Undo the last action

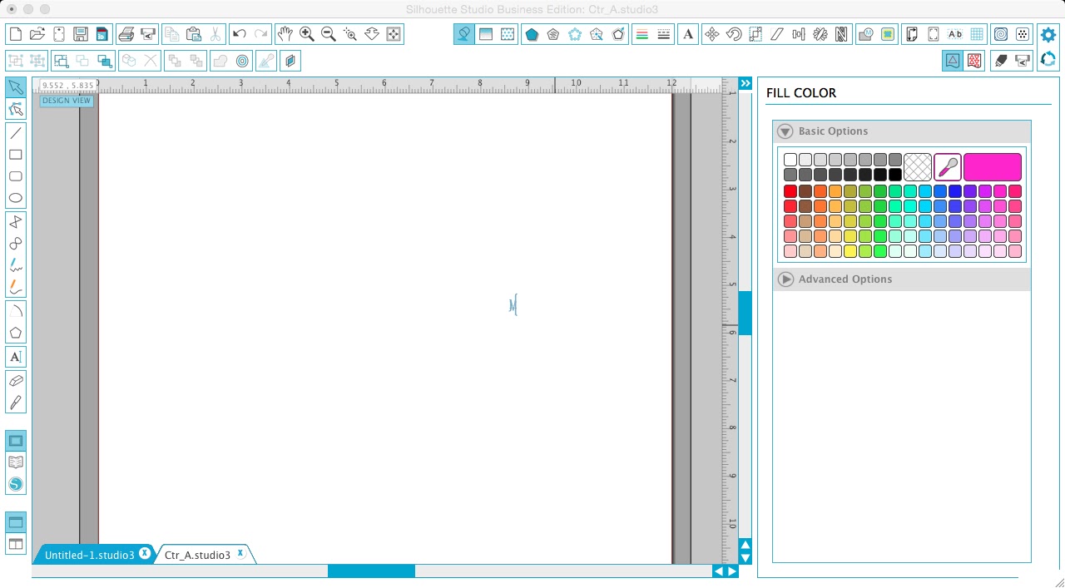(x=240, y=34)
